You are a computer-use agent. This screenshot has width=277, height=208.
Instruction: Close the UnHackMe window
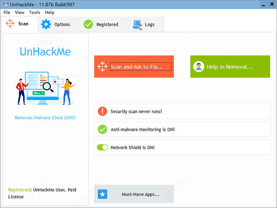click(272, 4)
